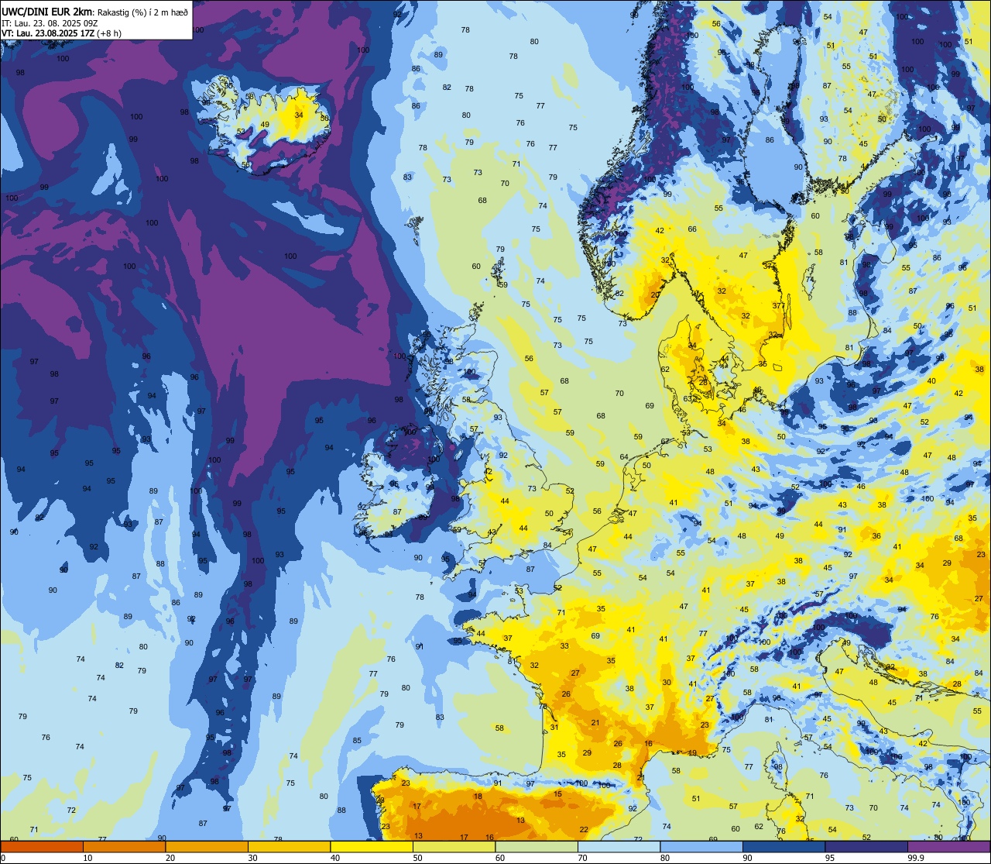The height and width of the screenshot is (864, 991).
Task: Click the 49 humidity value over Iceland
Action: (265, 125)
